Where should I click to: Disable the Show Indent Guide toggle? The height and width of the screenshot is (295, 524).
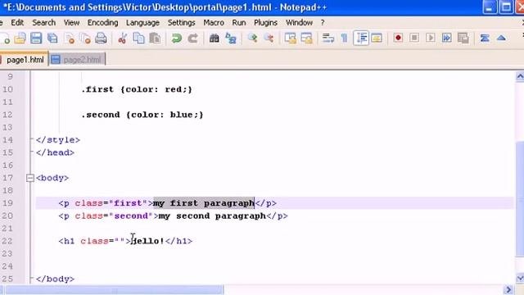tap(361, 39)
